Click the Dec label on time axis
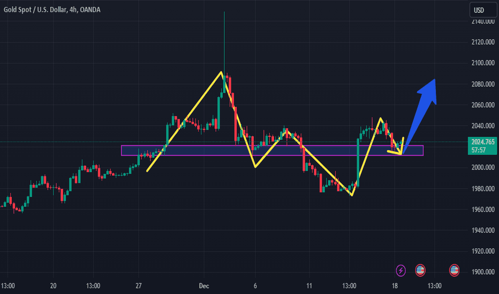The height and width of the screenshot is (294, 499). 204,286
